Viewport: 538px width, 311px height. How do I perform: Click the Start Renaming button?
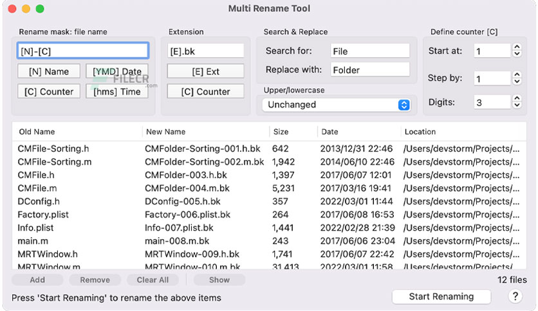click(441, 297)
